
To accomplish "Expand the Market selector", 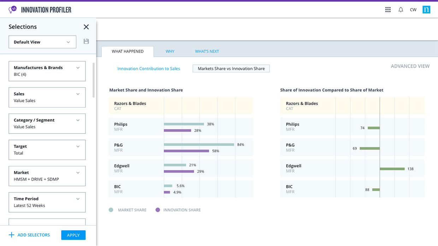I will tap(47, 176).
